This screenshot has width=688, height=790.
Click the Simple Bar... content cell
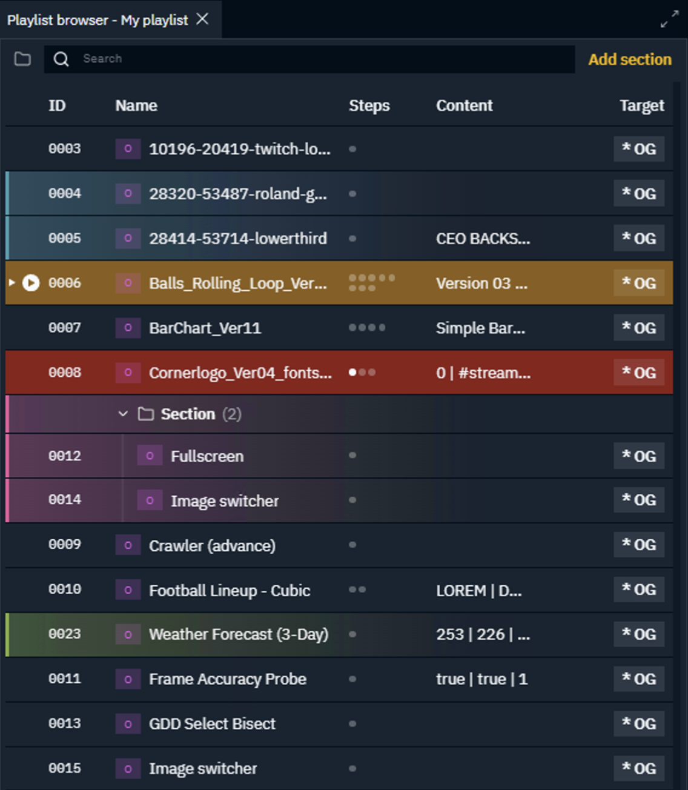point(481,328)
